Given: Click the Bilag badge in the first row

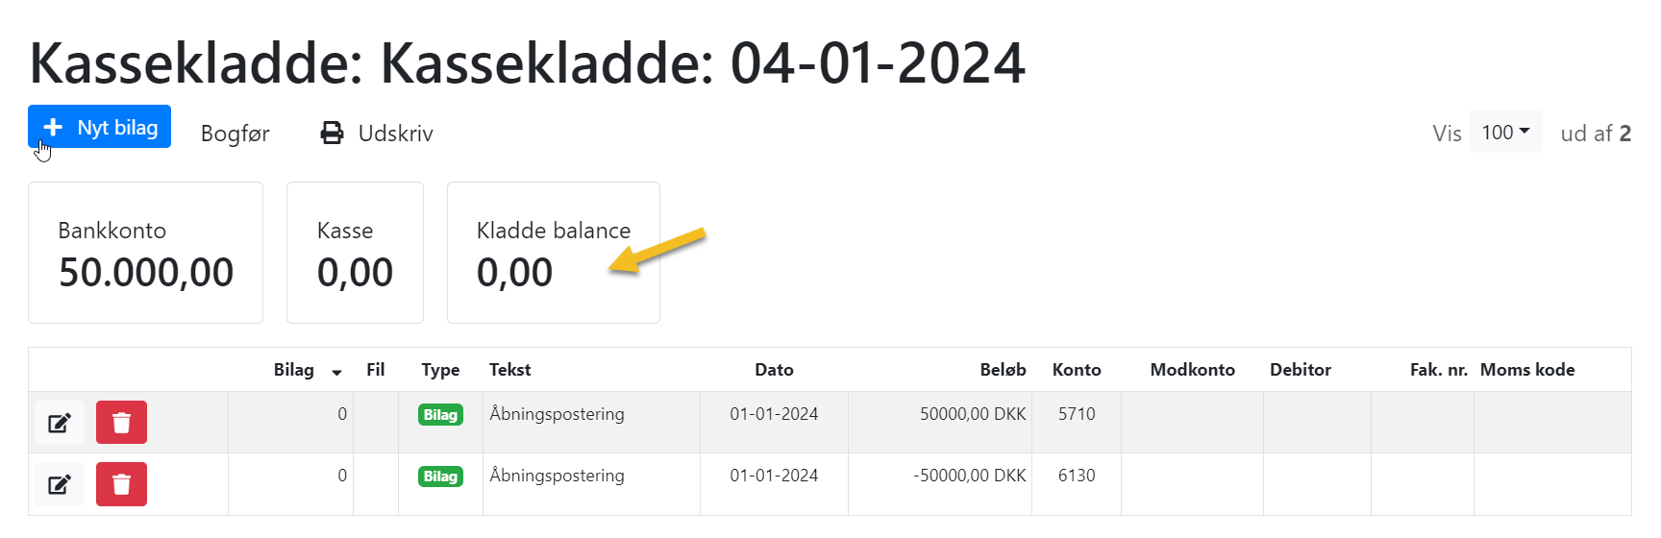Looking at the screenshot, I should click(440, 415).
